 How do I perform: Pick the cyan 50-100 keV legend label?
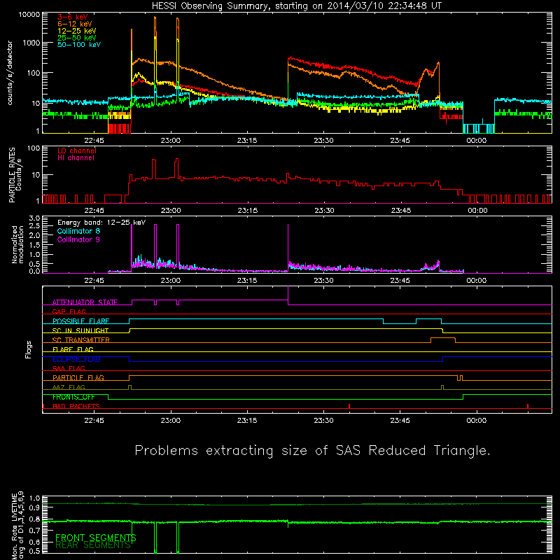click(x=79, y=44)
